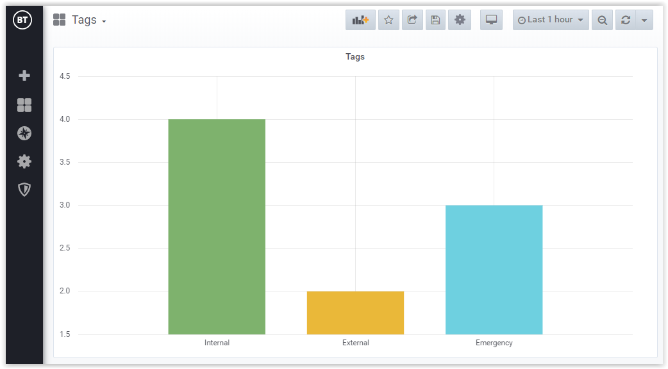
Task: Click the blue Emergency bar
Action: (x=494, y=270)
